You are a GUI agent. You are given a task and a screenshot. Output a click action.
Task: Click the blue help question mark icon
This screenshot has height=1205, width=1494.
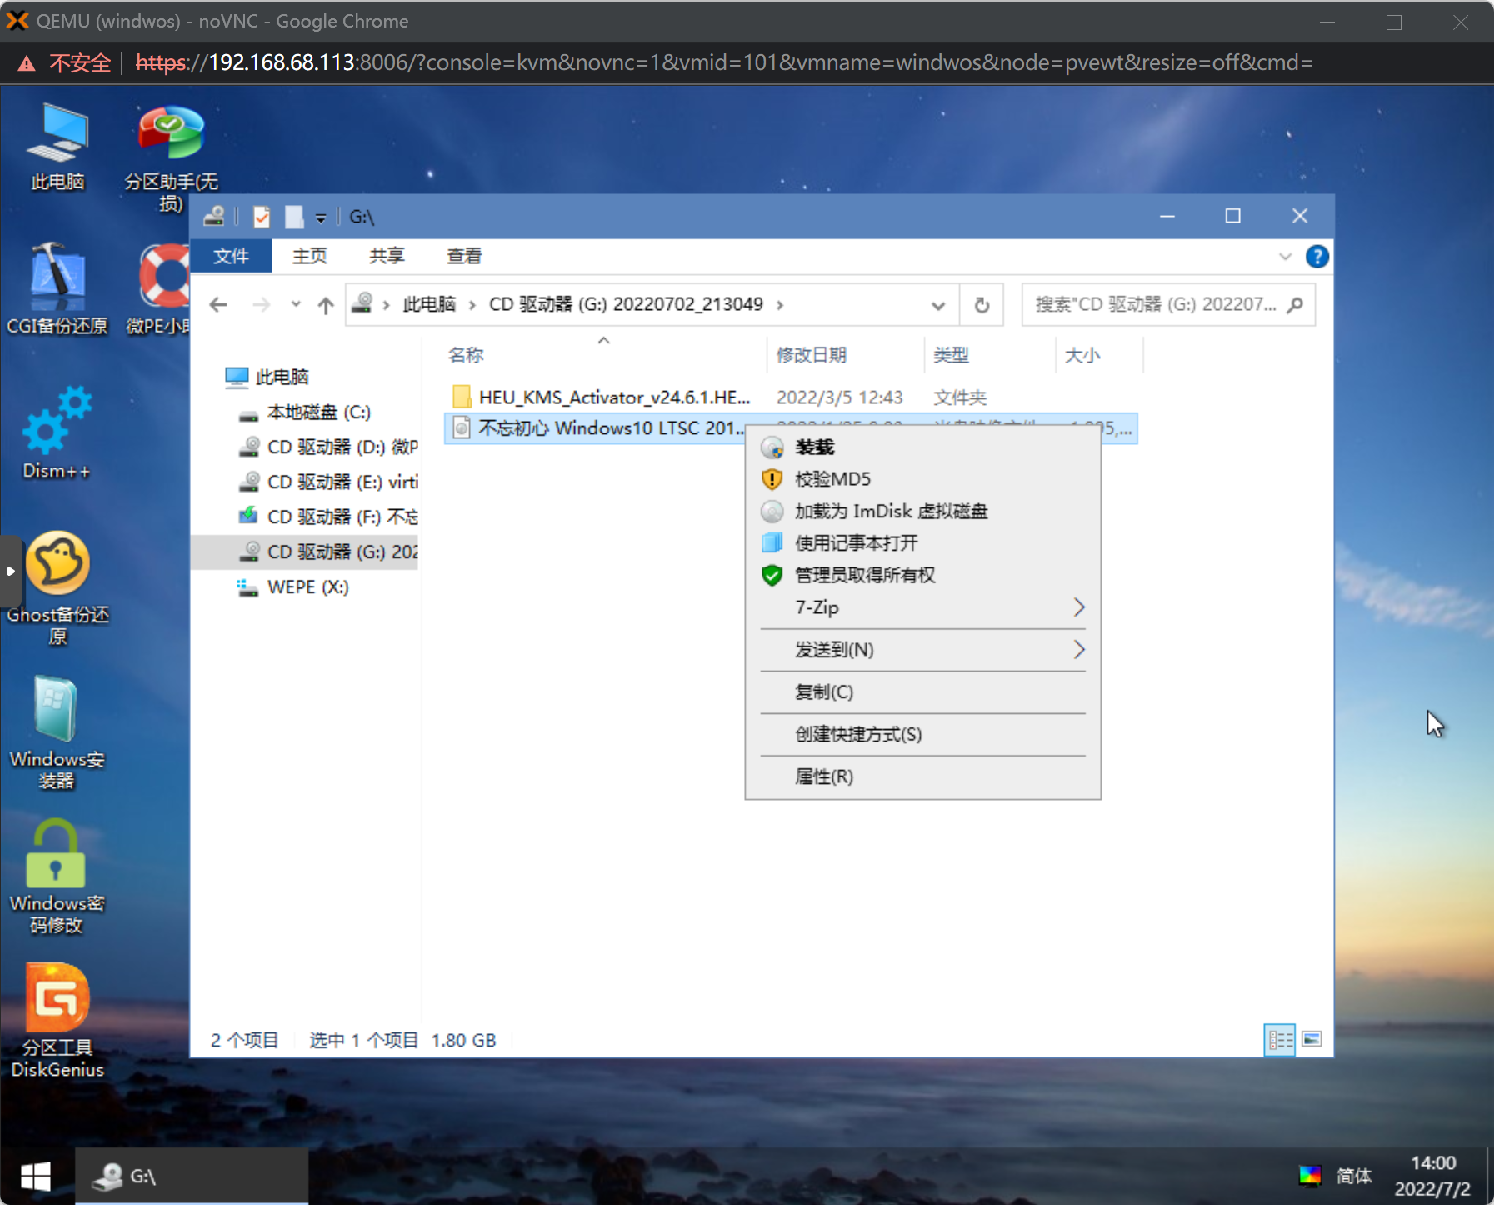click(x=1317, y=257)
